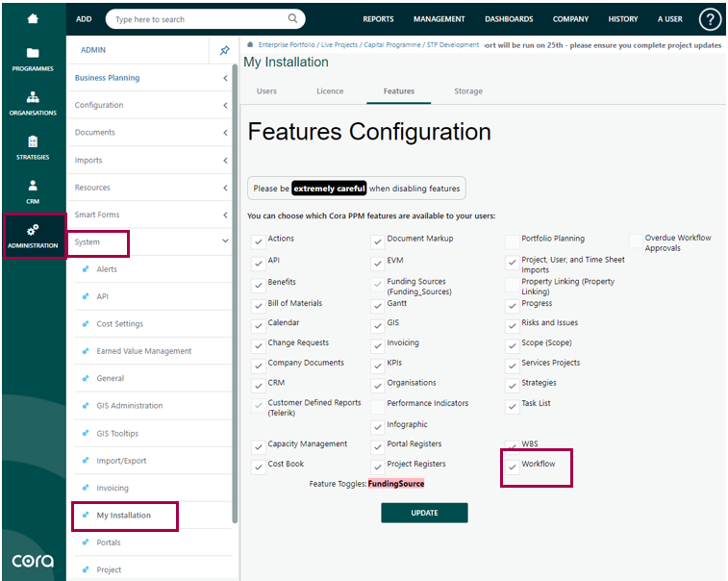The image size is (728, 581).
Task: Focus the search input field
Action: [200, 19]
